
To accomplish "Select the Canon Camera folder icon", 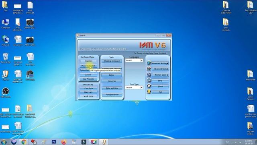I will (251, 94).
